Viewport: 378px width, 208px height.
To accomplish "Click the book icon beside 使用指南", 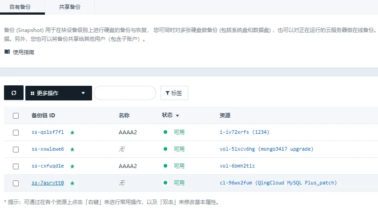I will (7, 52).
